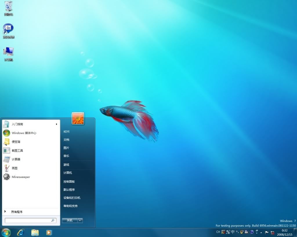297x237 pixels.
Task: Open 控制面板 control panel
Action: [x=69, y=181]
